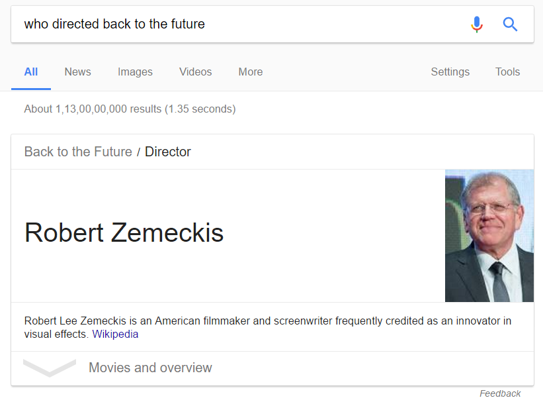View the Robert Zemeckis photo thumbnail
The width and height of the screenshot is (543, 406).
[x=489, y=235]
